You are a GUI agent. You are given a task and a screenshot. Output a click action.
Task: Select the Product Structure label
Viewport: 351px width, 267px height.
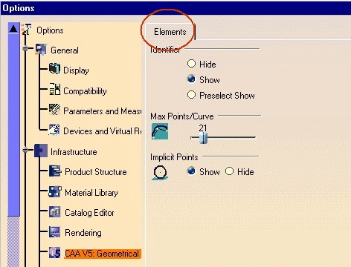click(x=96, y=172)
